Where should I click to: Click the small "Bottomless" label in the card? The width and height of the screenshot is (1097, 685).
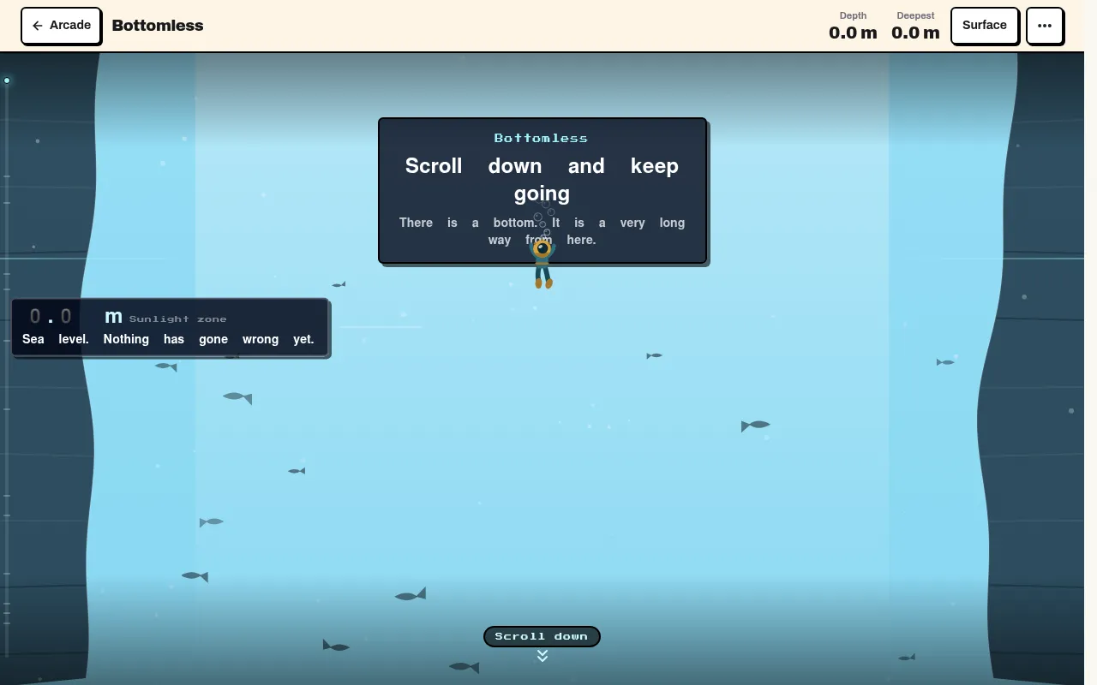point(541,138)
